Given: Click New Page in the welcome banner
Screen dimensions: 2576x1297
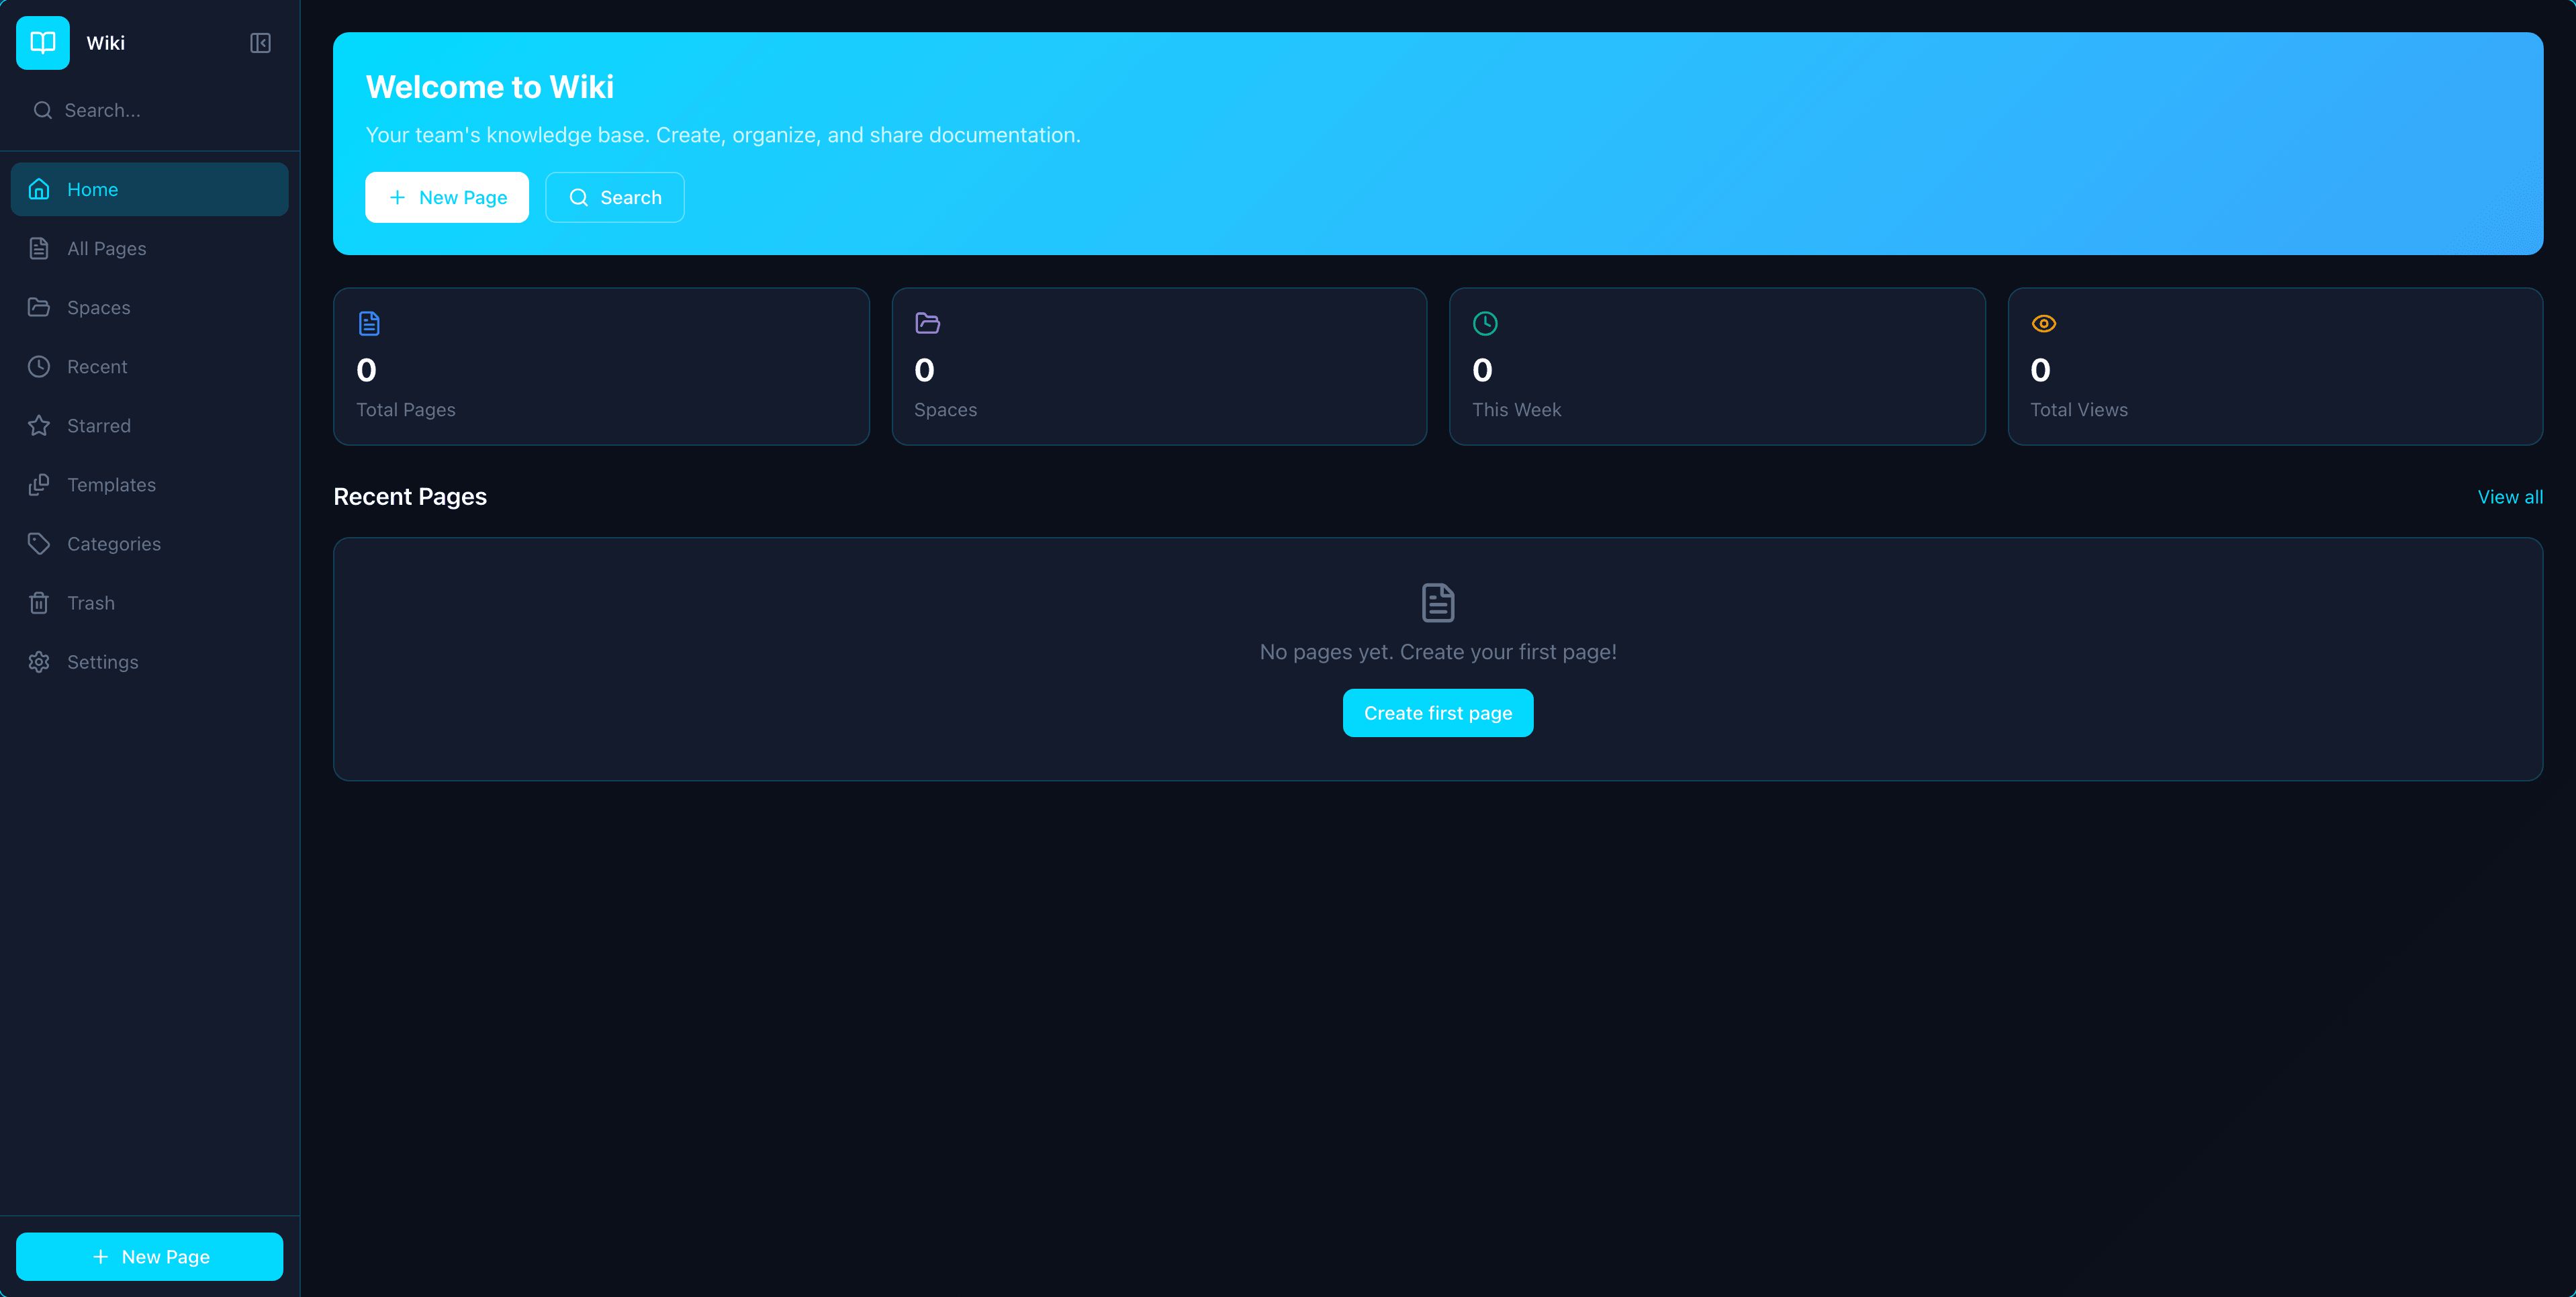Looking at the screenshot, I should tap(446, 197).
